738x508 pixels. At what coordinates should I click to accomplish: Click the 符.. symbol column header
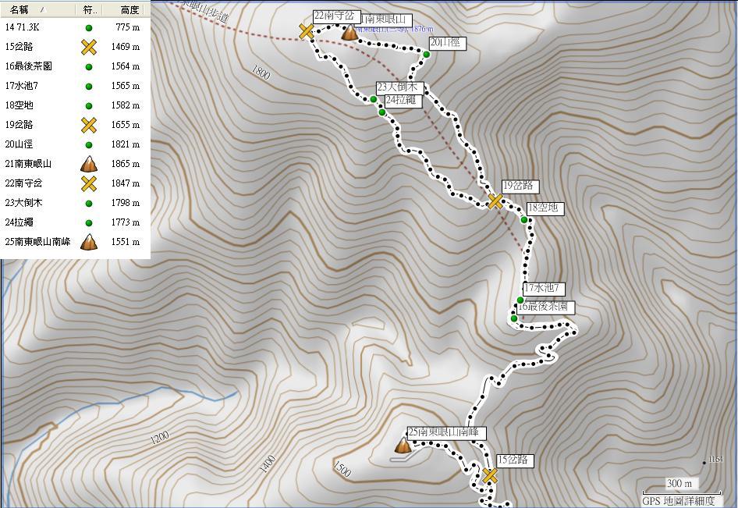[x=88, y=9]
